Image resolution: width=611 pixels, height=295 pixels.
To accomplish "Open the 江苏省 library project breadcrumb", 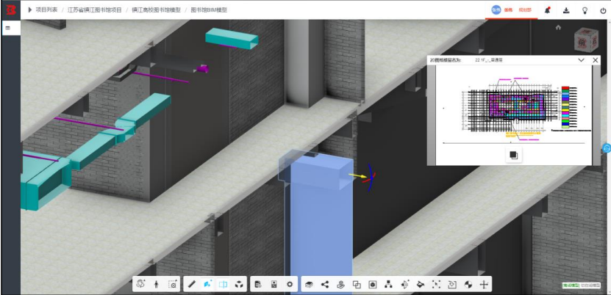I will click(x=94, y=10).
